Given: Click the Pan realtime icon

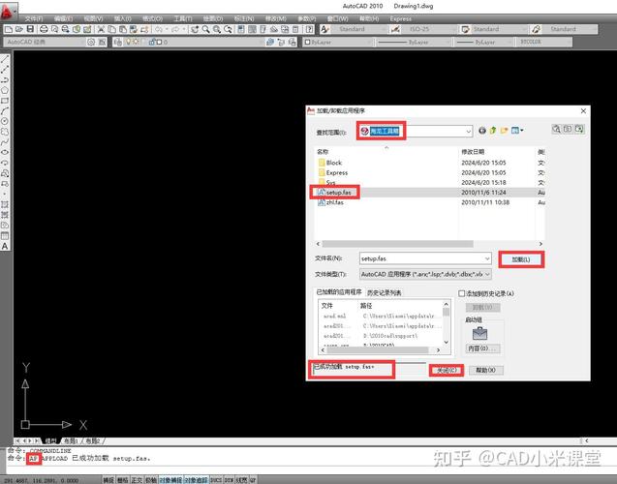Looking at the screenshot, I should point(195,29).
